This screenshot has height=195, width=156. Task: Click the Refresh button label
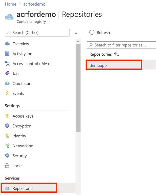click(x=103, y=32)
